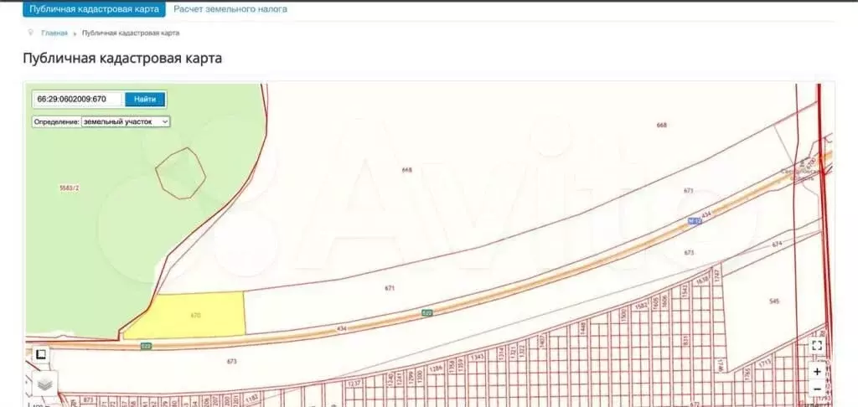Click parcel label '545'

(x=773, y=301)
